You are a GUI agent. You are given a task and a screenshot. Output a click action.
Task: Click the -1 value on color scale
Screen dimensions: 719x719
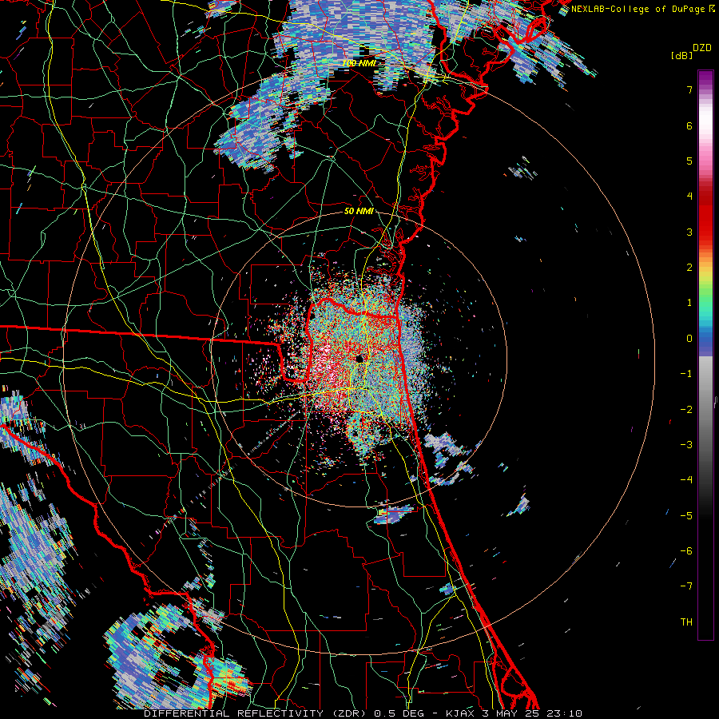(686, 374)
